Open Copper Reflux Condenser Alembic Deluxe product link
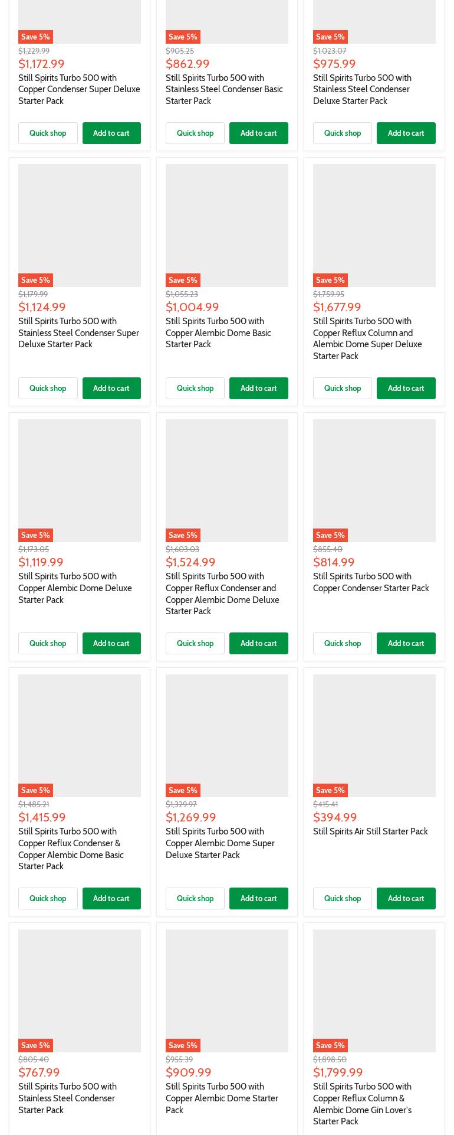The height and width of the screenshot is (1135, 454). (222, 593)
